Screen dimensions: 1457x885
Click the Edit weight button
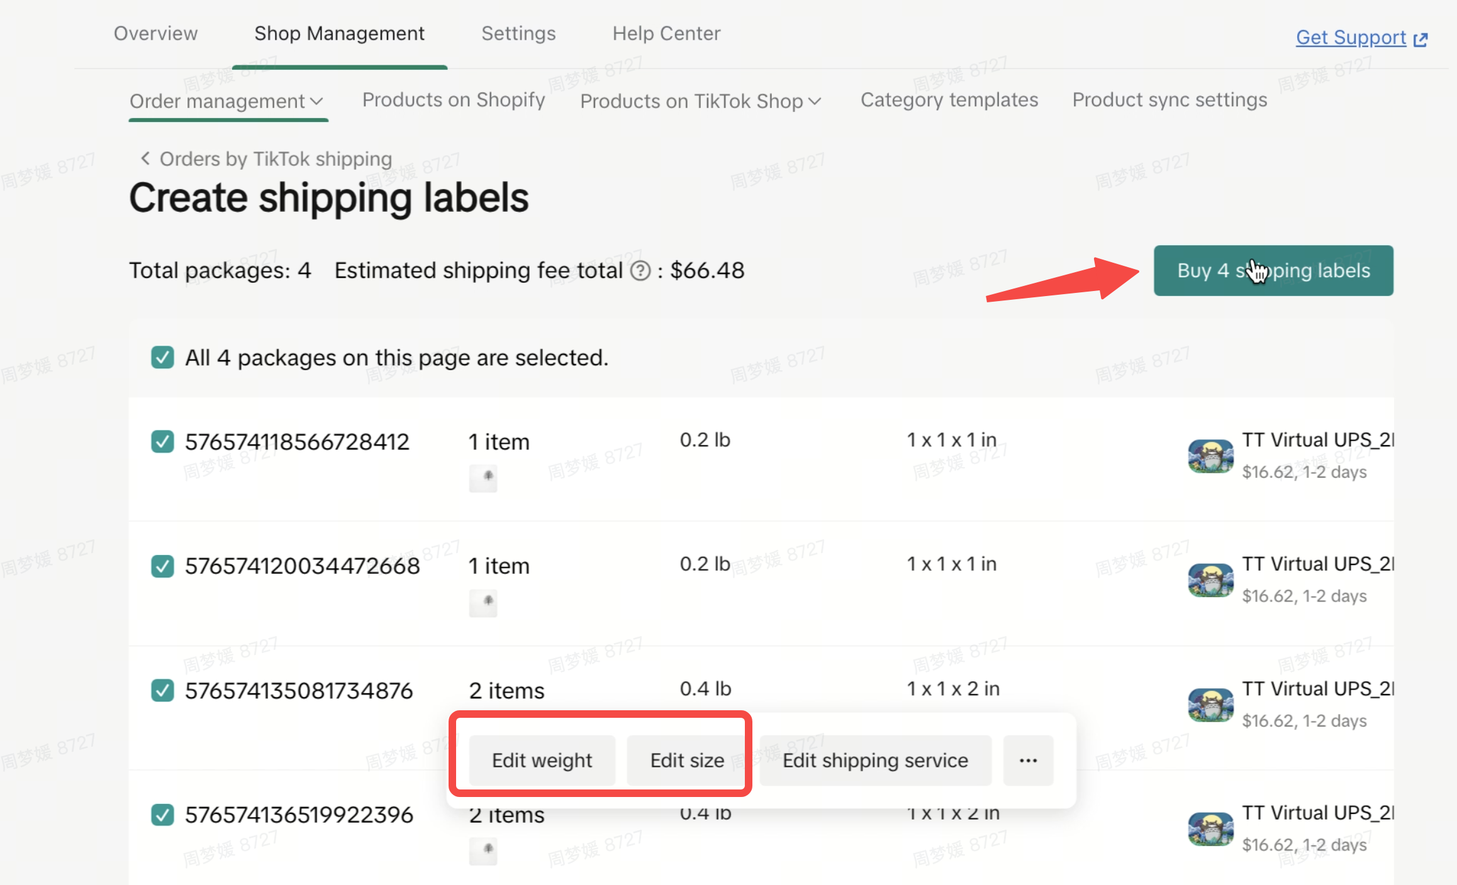point(542,761)
